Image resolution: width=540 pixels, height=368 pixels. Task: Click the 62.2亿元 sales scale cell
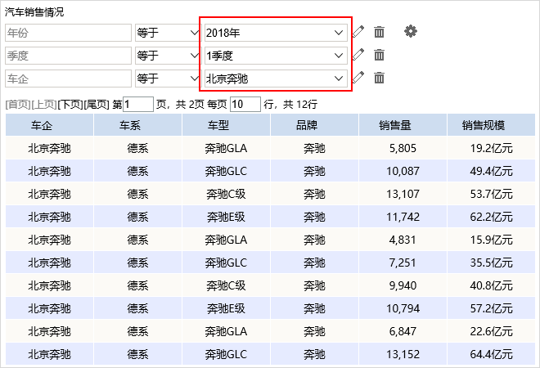pyautogui.click(x=491, y=217)
